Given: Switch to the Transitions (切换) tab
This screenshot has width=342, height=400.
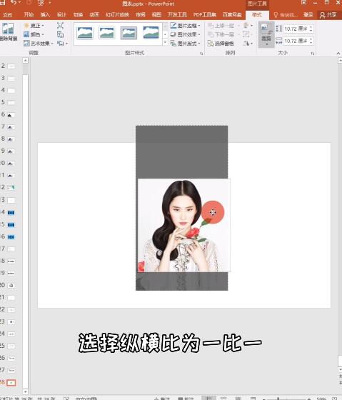Looking at the screenshot, I should [x=78, y=15].
